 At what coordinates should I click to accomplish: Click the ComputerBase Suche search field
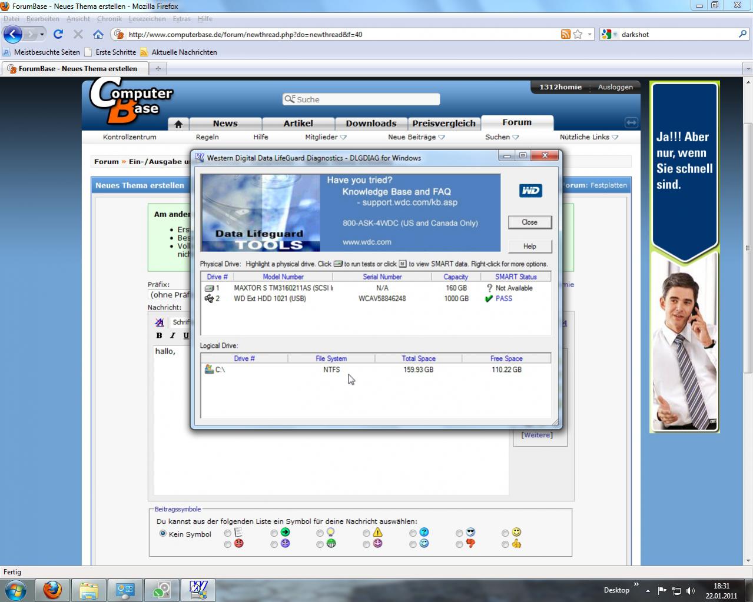(x=361, y=99)
